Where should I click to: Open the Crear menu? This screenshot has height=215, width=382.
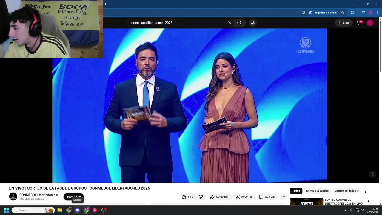(343, 23)
